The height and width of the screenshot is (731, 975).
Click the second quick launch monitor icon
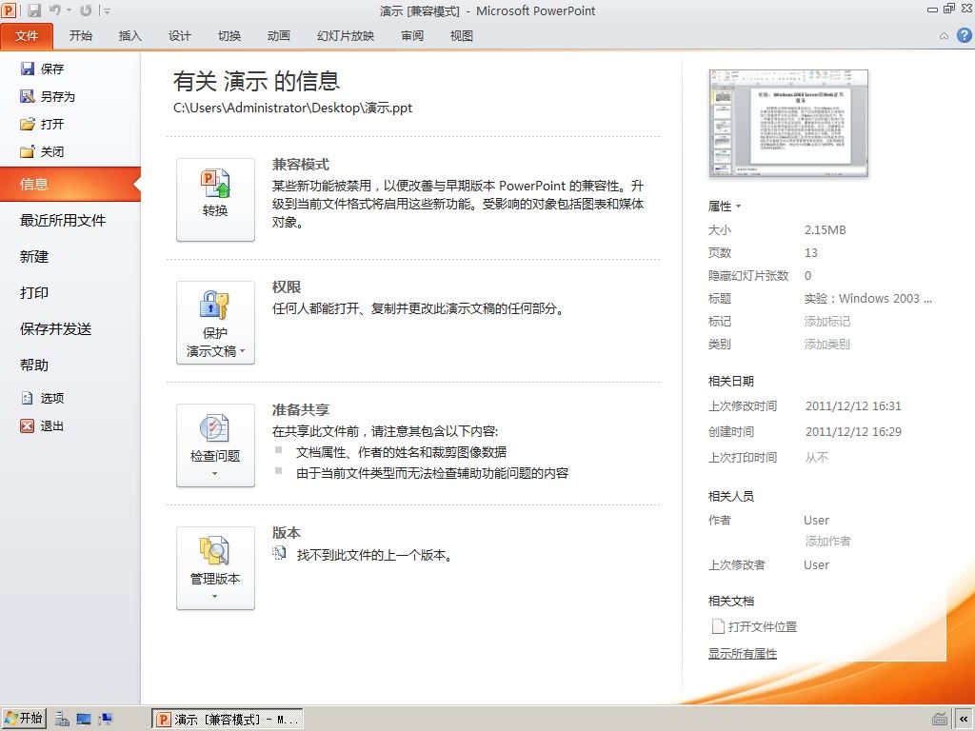click(84, 720)
